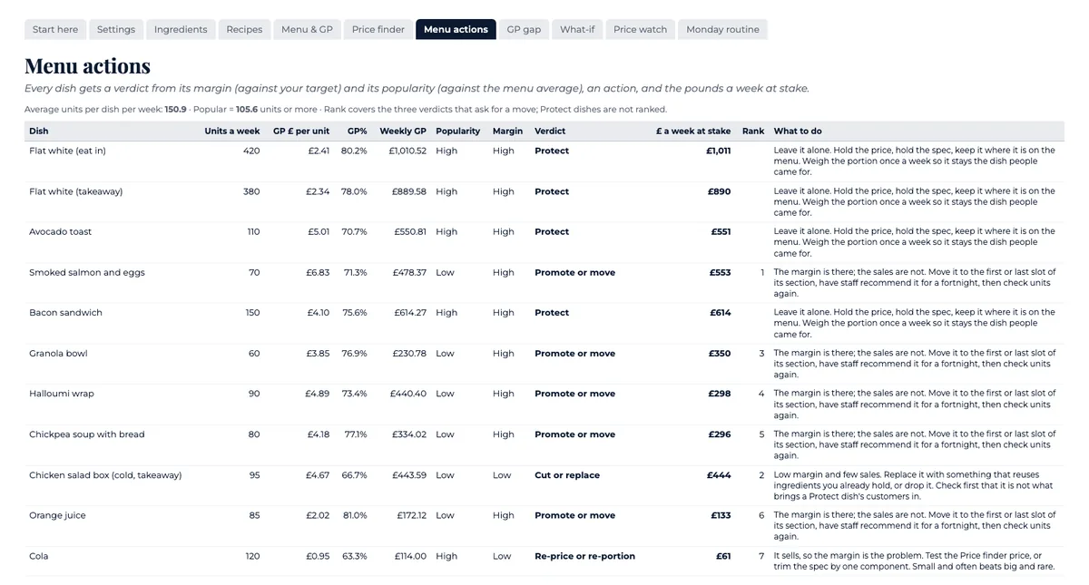This screenshot has width=1089, height=585.
Task: Click the £334.02 weekly GP cell
Action: (409, 434)
